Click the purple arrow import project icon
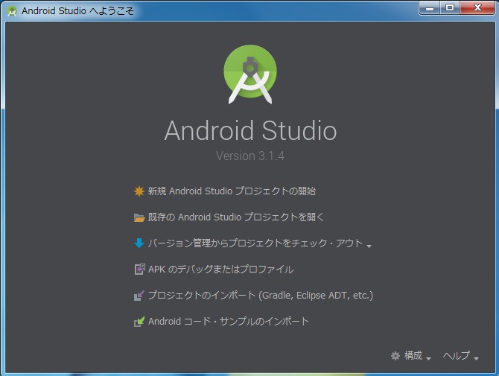The image size is (499, 376). pyautogui.click(x=139, y=296)
